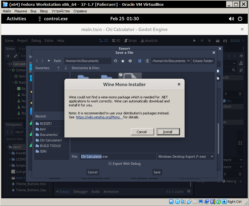Open the Script editor workspace
Image resolution: width=249 pixels, height=206 pixels.
pos(130,41)
